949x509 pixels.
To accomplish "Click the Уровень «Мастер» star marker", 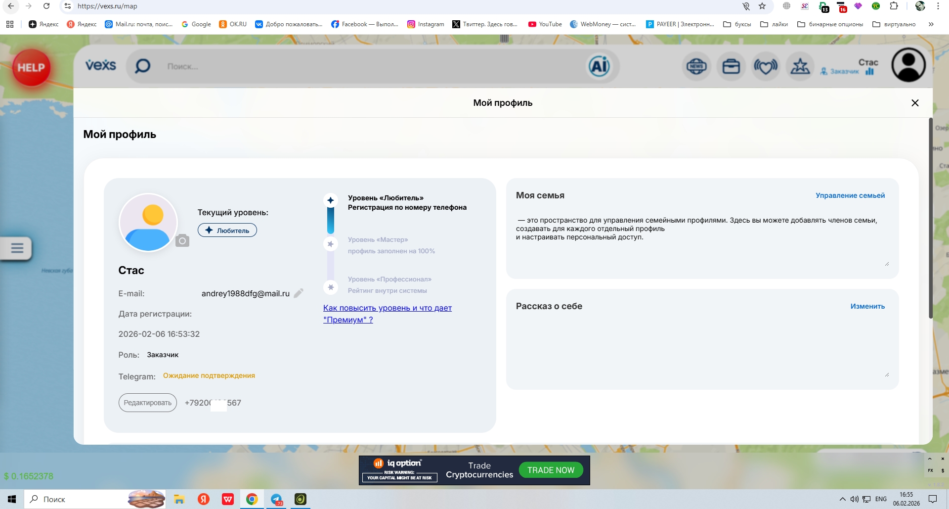I will (x=331, y=244).
